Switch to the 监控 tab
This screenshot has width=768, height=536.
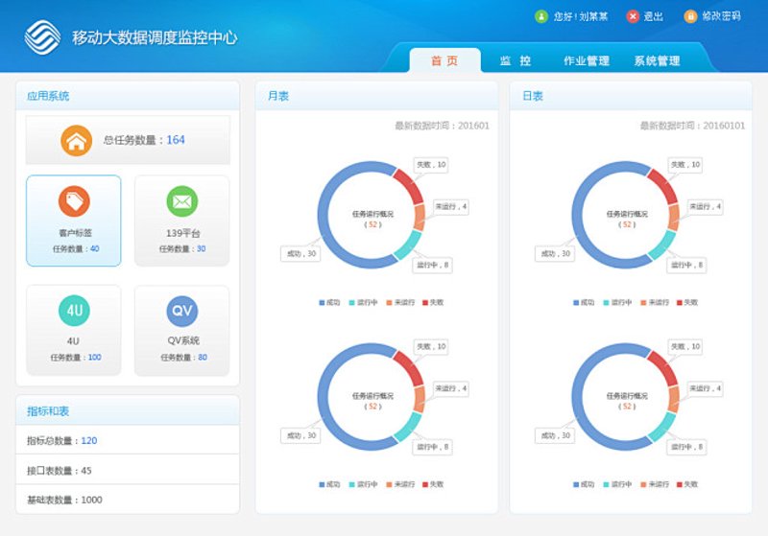pos(516,60)
